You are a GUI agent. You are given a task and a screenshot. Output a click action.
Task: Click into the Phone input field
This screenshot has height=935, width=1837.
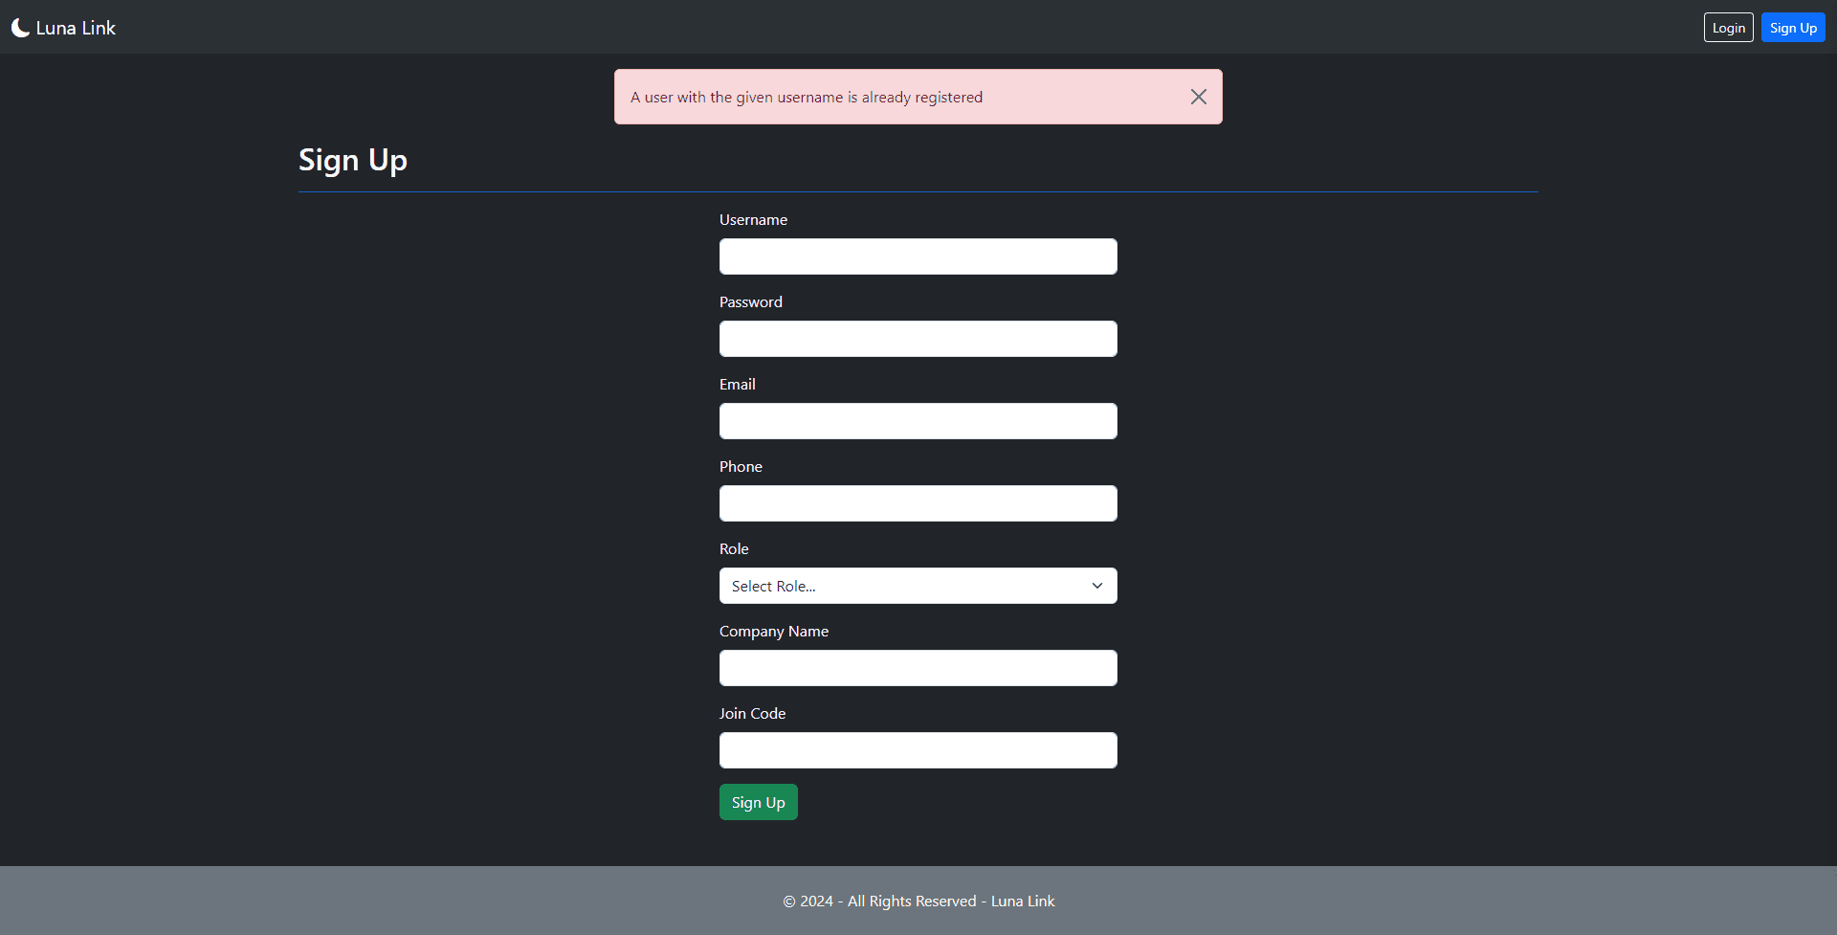pyautogui.click(x=918, y=503)
